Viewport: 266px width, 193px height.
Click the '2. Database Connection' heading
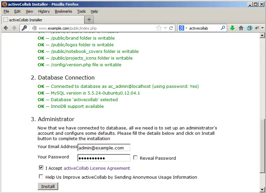tap(63, 78)
